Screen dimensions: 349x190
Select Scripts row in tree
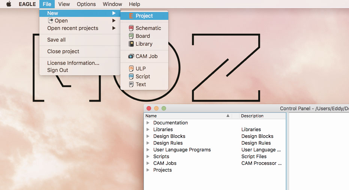click(x=215, y=156)
